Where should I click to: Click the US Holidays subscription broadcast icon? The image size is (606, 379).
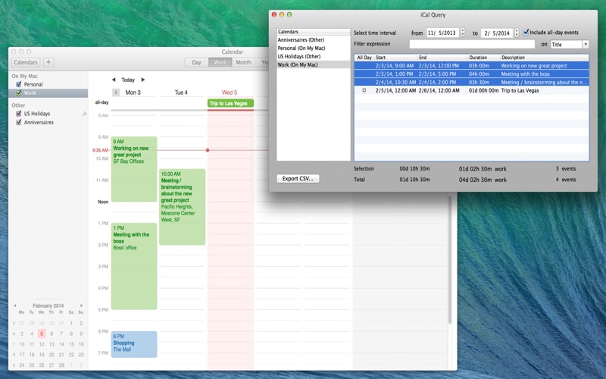[x=84, y=114]
